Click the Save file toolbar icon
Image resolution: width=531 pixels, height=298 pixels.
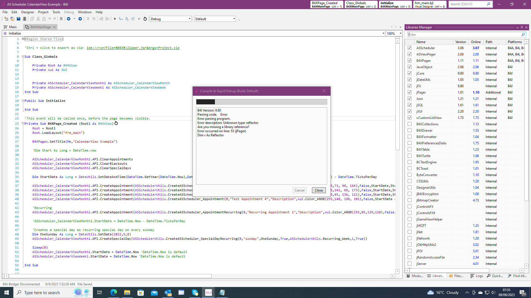pyautogui.click(x=19, y=19)
